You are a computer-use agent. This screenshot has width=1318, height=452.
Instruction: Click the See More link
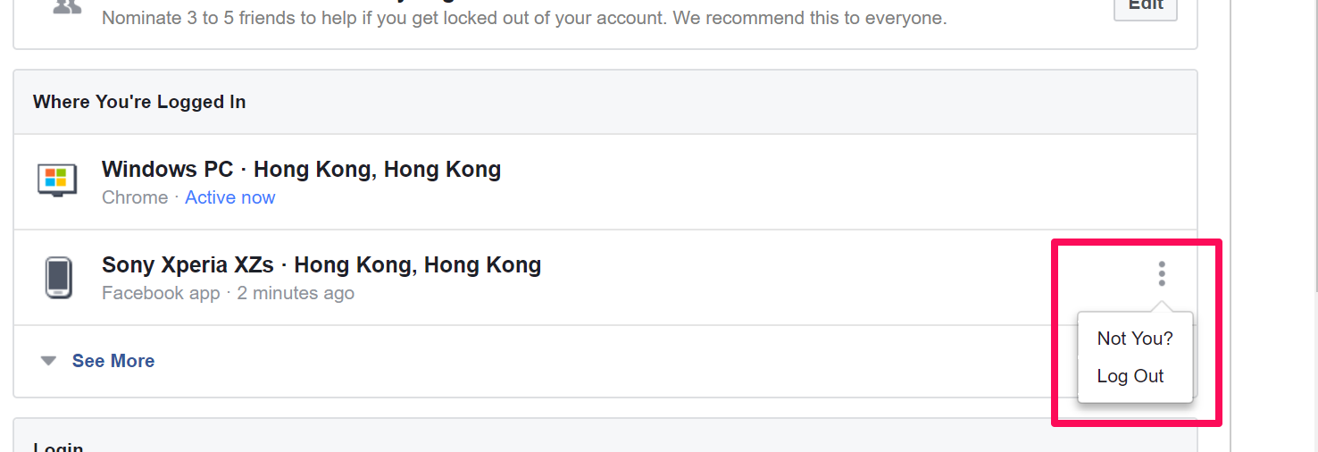pyautogui.click(x=113, y=361)
